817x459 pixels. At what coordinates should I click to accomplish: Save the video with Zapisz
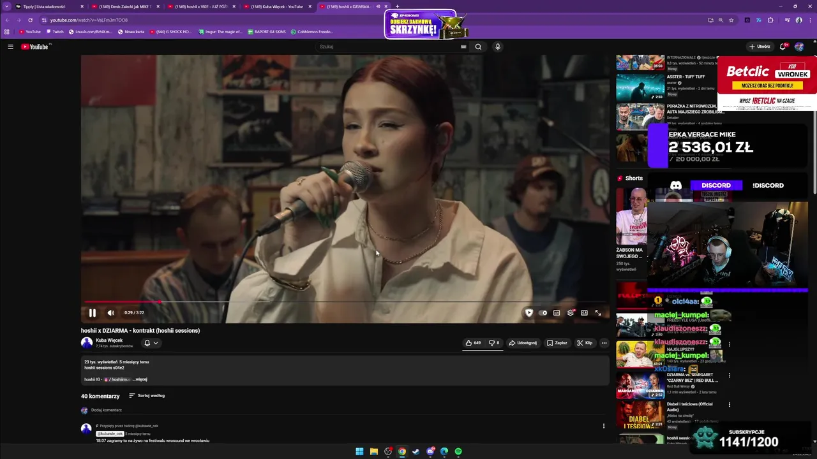point(557,343)
